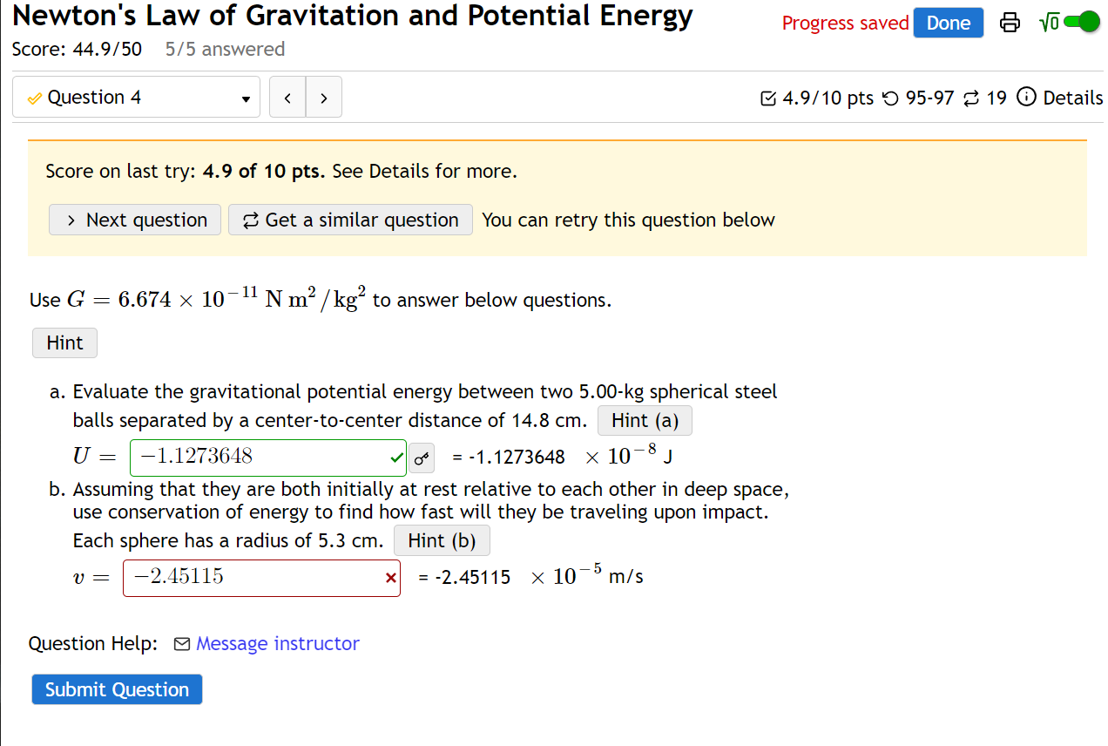Go to previous question using left chevron
This screenshot has width=1108, height=746.
coord(287,97)
